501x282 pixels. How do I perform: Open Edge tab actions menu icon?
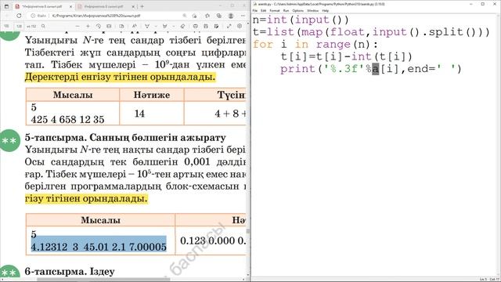(6, 6)
